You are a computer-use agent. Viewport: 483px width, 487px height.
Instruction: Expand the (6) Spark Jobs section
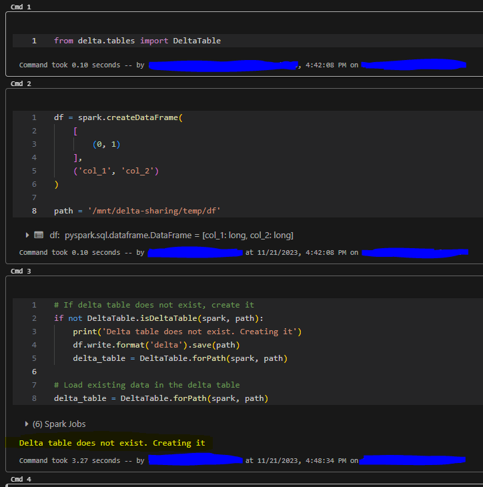27,424
